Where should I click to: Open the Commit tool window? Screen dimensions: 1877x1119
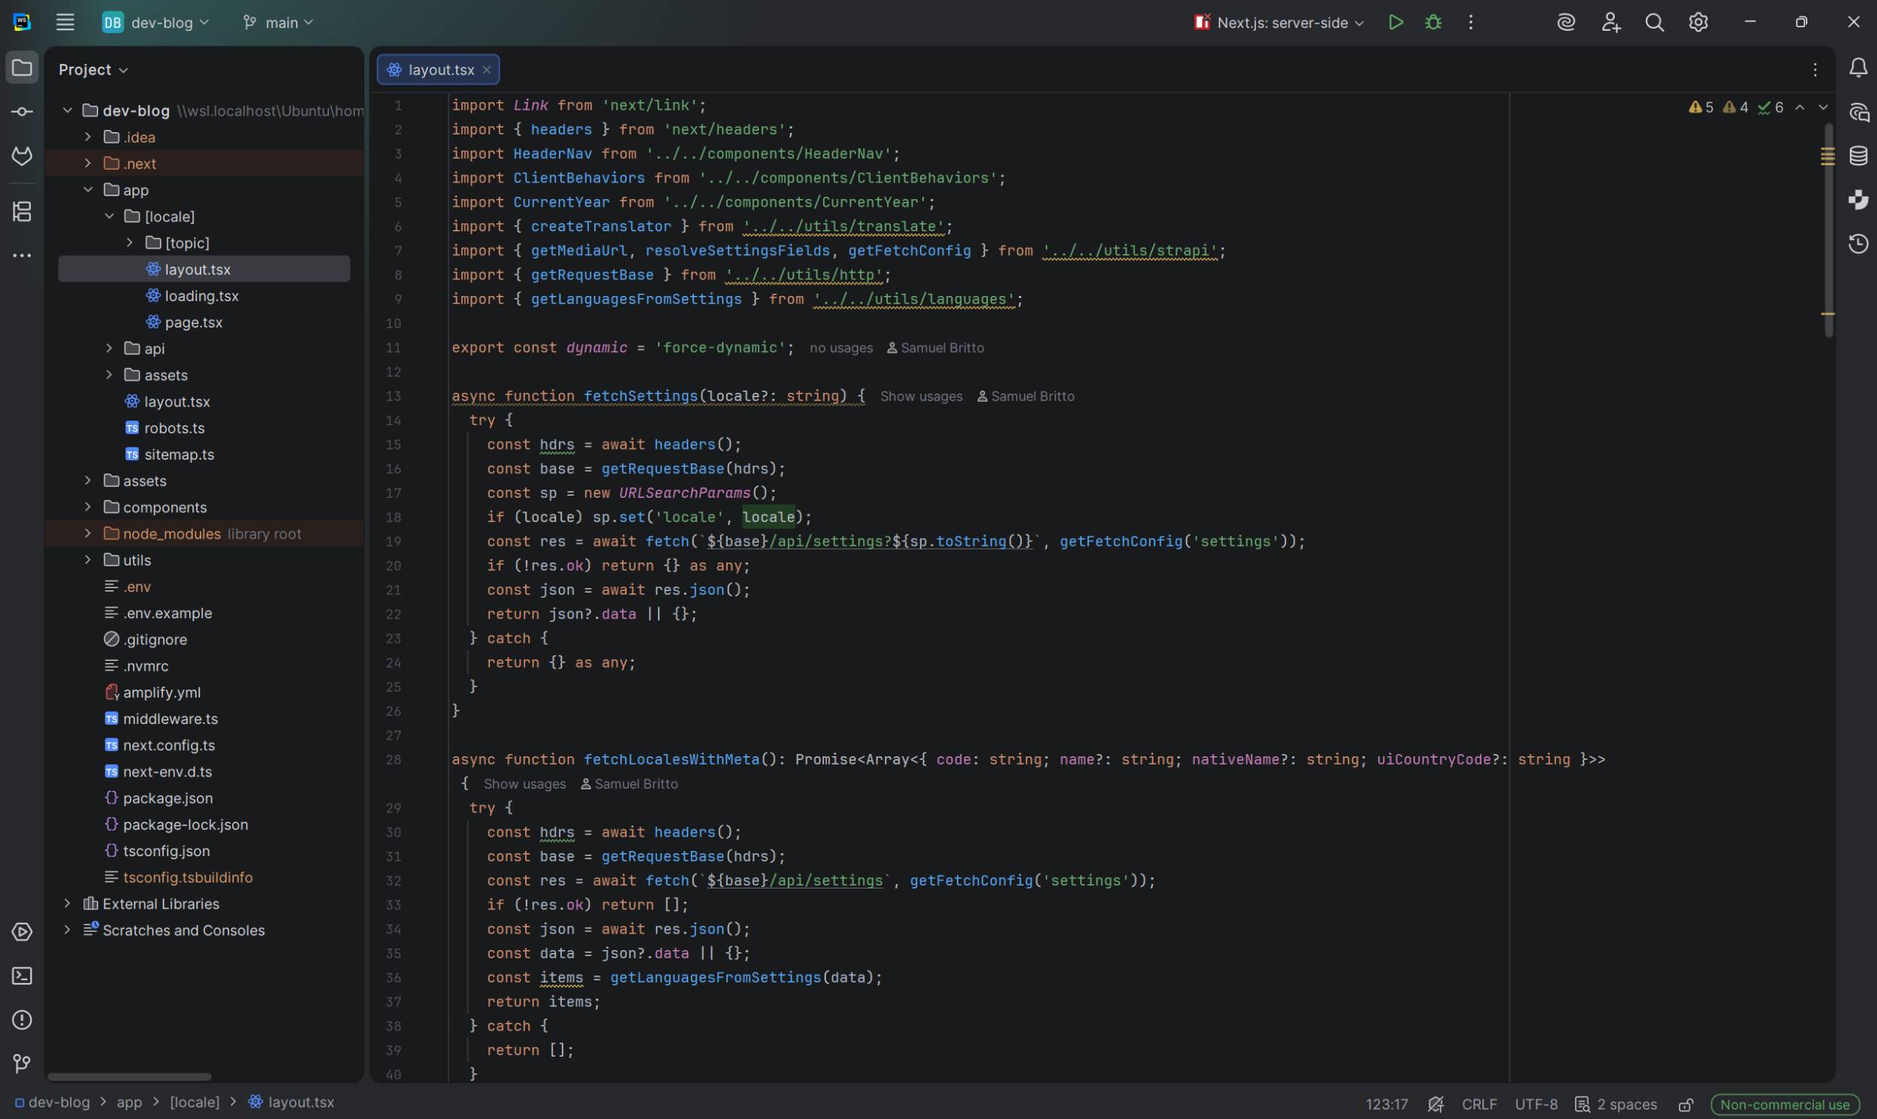(22, 112)
